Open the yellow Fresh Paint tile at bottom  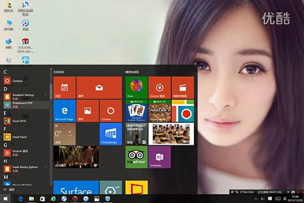pyautogui.click(x=137, y=187)
